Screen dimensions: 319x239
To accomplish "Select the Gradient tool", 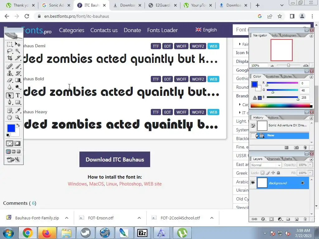I will [x=18, y=80].
